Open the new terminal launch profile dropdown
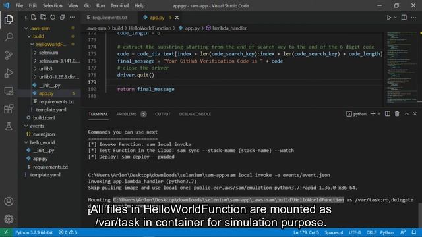 pyautogui.click(x=379, y=114)
